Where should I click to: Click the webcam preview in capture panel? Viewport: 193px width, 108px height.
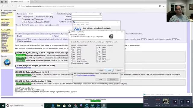click(x=166, y=101)
